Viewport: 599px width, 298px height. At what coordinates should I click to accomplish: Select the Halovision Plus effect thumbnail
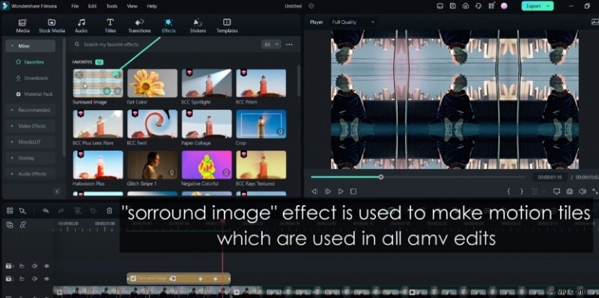tap(98, 165)
